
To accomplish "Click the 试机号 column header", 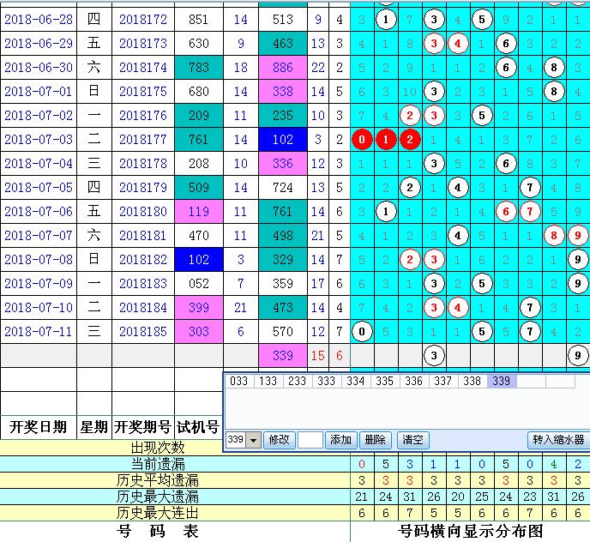I will click(198, 427).
